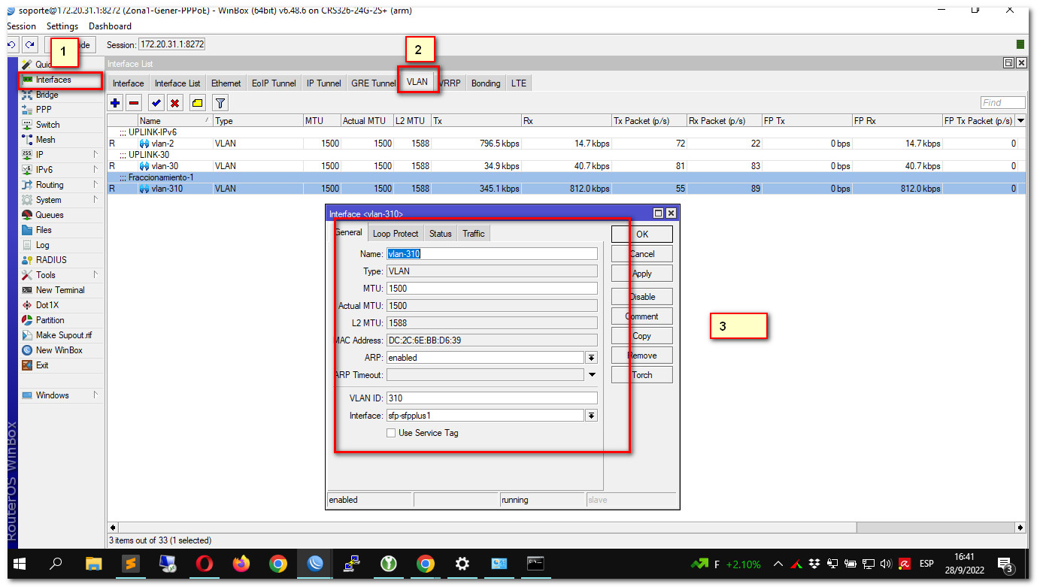Click the red minus Remove icon
1037x587 pixels.
(x=134, y=103)
